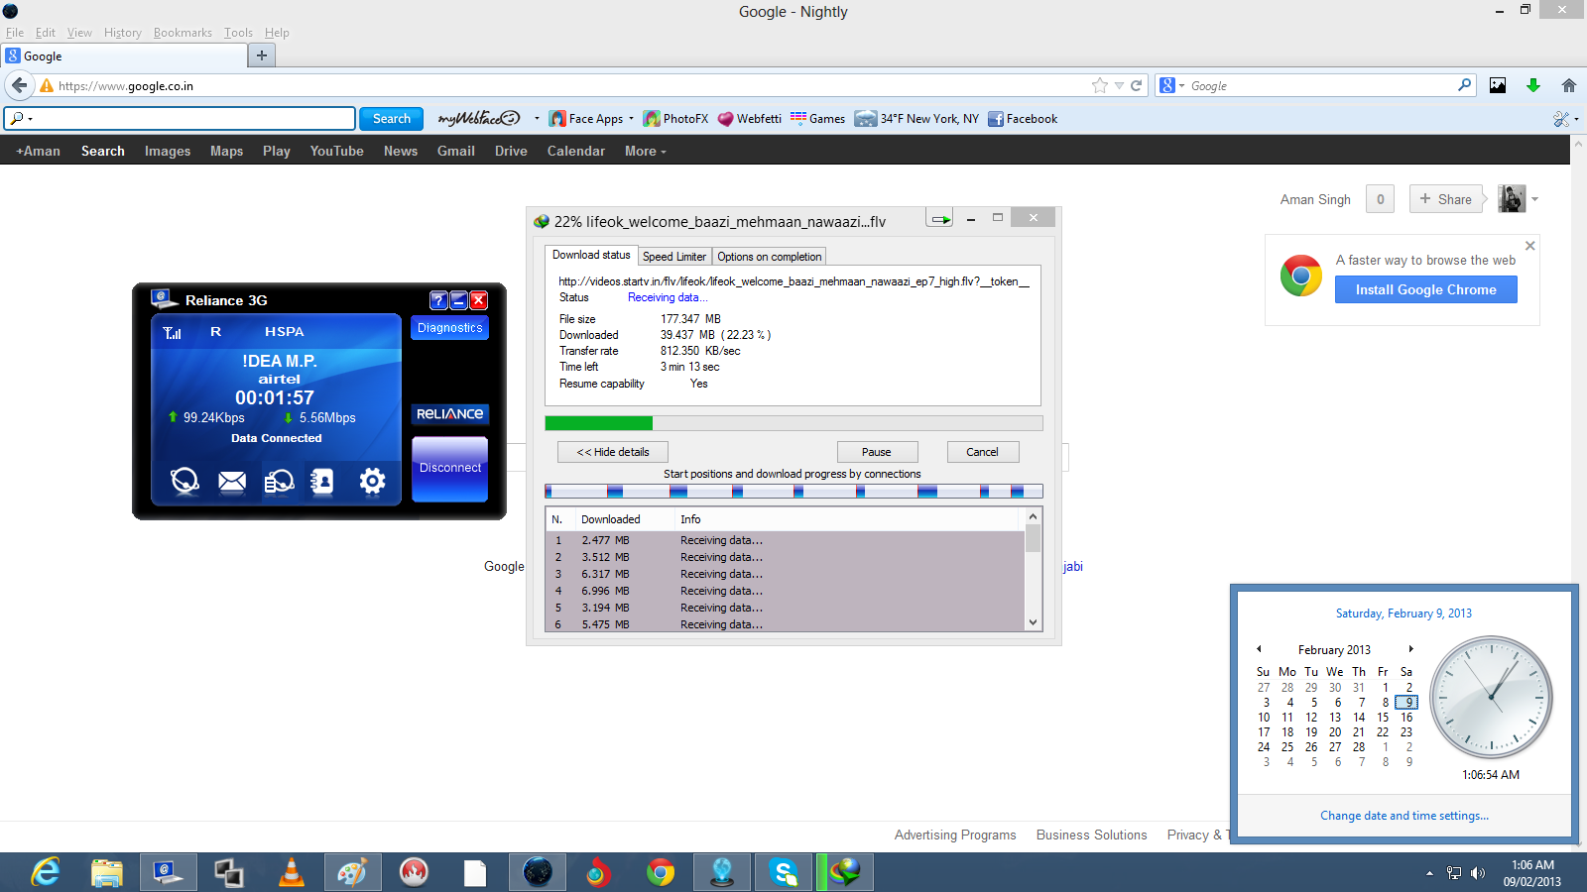Click the Reliance logo badge
Viewport: 1587px width, 892px height.
click(450, 414)
